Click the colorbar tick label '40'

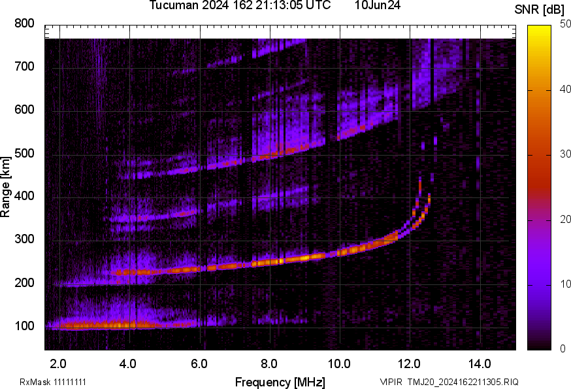tap(565, 90)
